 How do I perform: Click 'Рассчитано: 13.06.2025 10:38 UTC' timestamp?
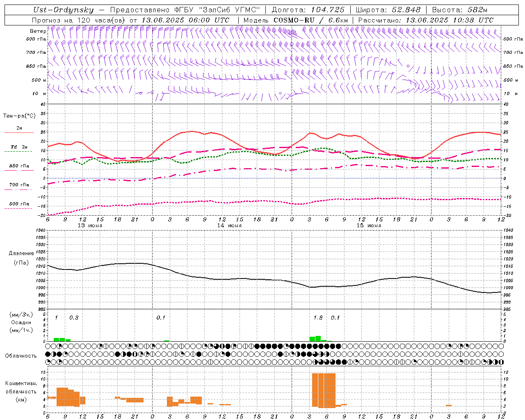pyautogui.click(x=426, y=20)
